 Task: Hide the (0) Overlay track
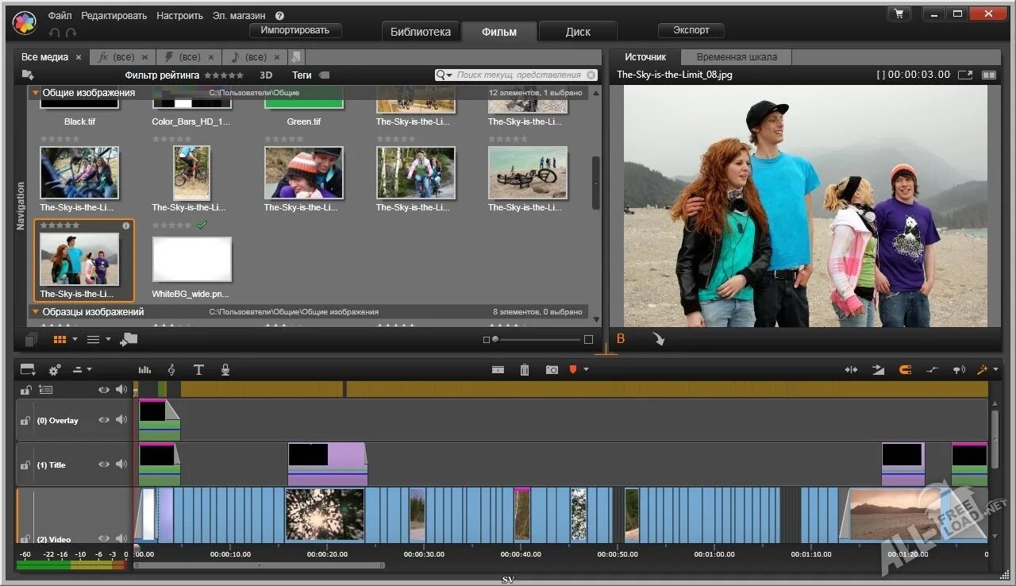[x=103, y=420]
